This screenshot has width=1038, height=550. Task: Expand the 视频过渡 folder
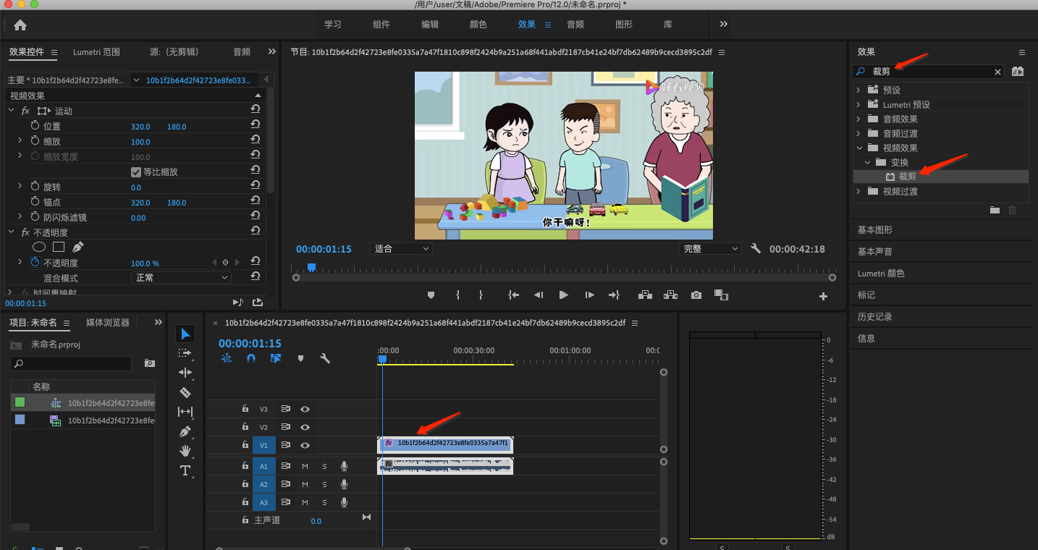tap(858, 191)
